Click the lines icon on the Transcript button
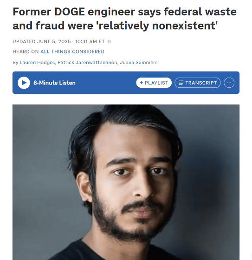252x260 pixels. tap(181, 83)
